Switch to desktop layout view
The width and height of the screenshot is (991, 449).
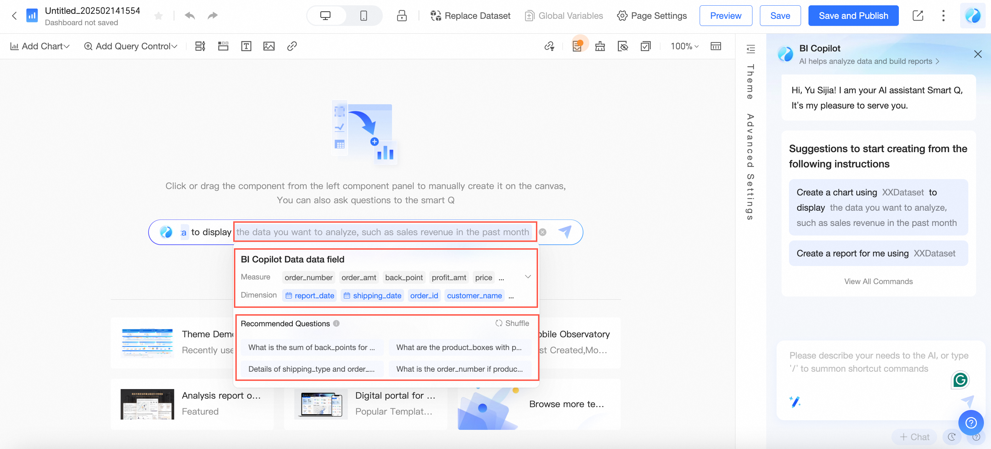click(325, 16)
